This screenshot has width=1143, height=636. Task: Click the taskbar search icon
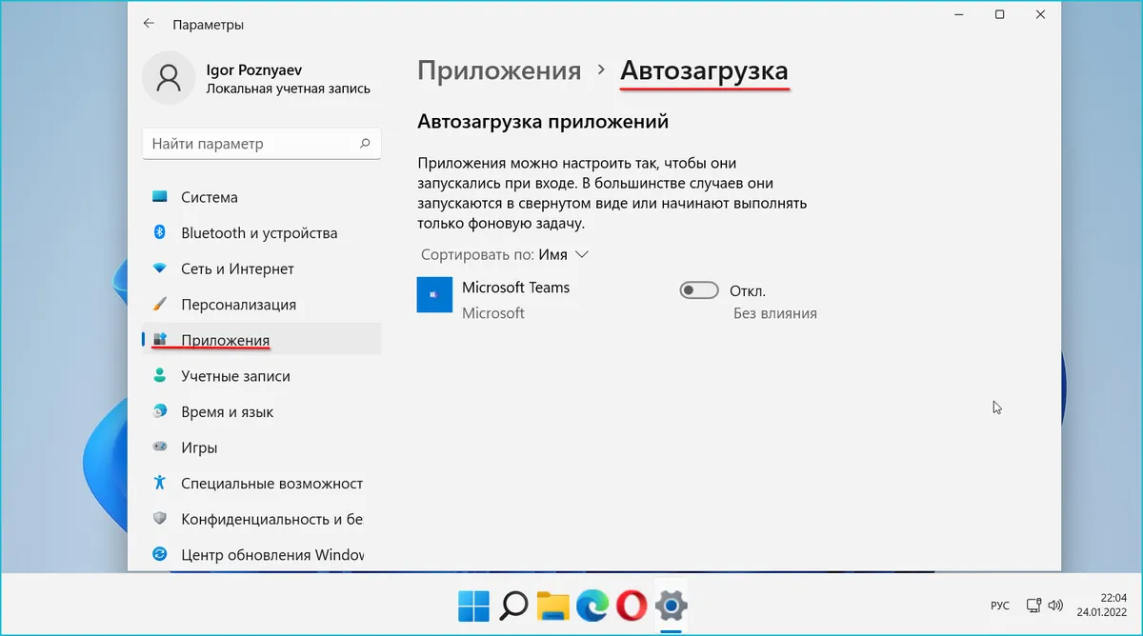(513, 605)
